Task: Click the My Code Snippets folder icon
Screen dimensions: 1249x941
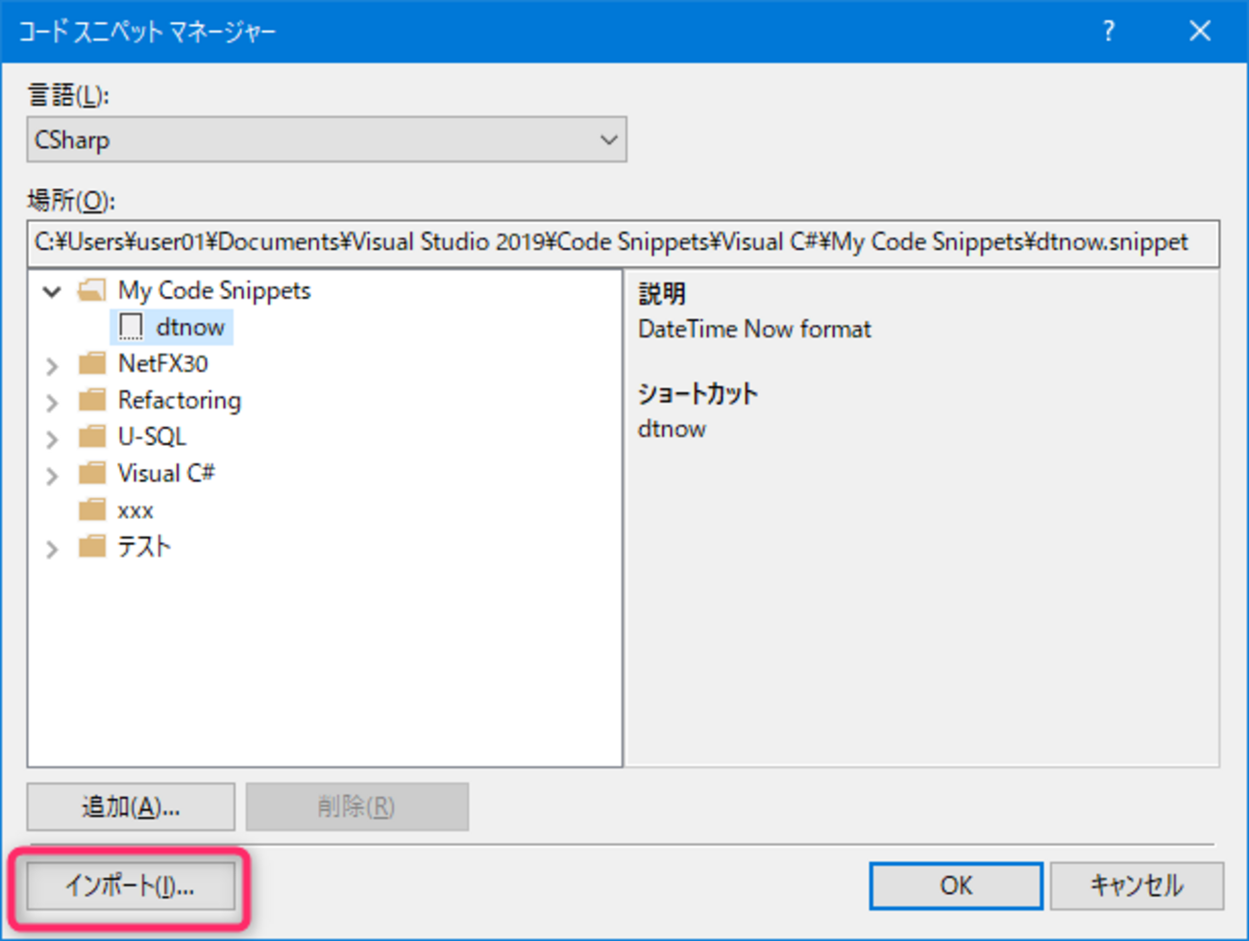Action: tap(92, 290)
